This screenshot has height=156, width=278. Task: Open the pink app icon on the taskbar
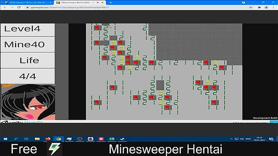tap(101, 139)
